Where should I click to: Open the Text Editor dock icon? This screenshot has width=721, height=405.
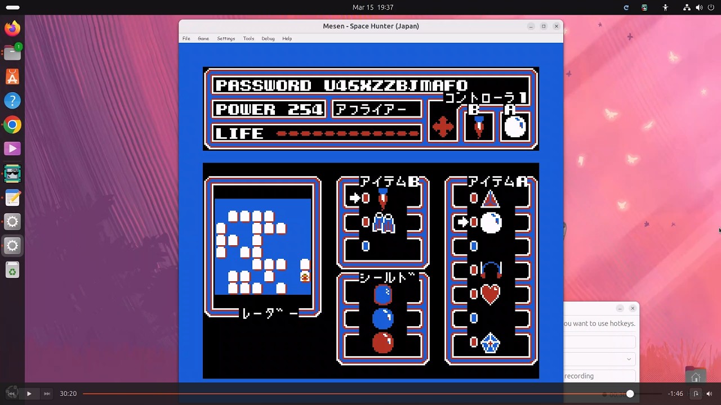(x=12, y=197)
